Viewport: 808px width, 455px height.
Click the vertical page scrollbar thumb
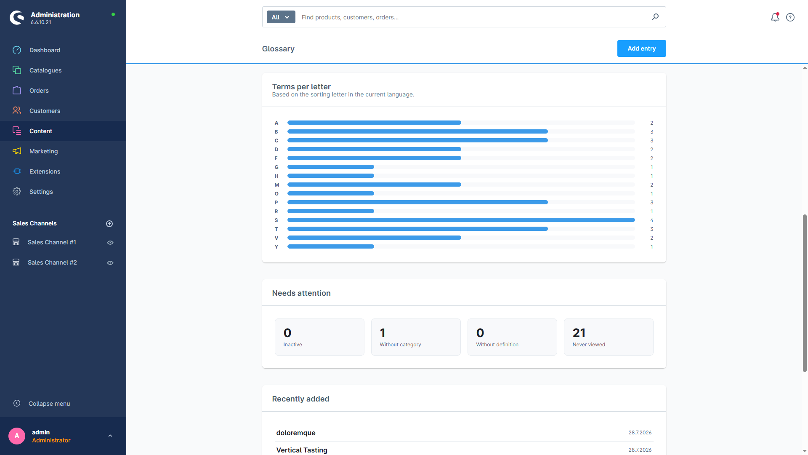pos(805,293)
